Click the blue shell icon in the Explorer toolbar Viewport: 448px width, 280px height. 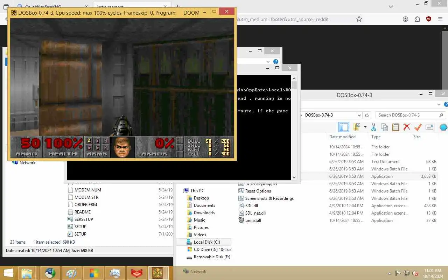pyautogui.click(x=443, y=127)
